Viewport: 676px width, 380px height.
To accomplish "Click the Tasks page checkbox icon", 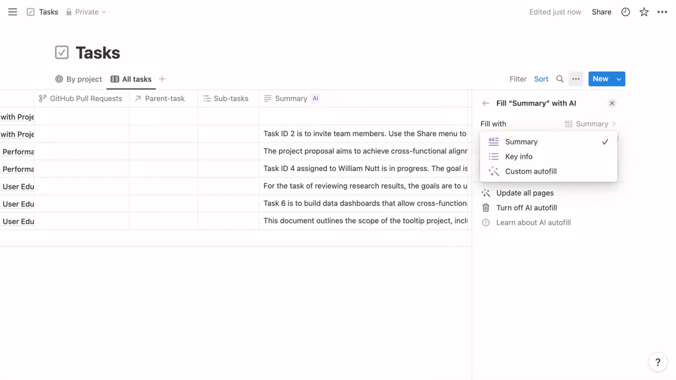I will point(31,12).
